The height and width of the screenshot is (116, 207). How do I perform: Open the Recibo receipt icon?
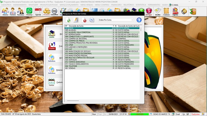[x=158, y=11]
